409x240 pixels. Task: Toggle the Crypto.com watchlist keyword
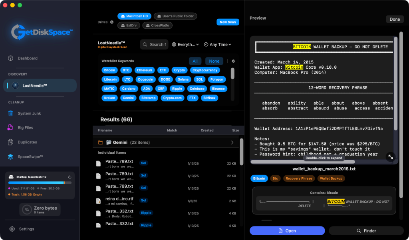click(173, 98)
